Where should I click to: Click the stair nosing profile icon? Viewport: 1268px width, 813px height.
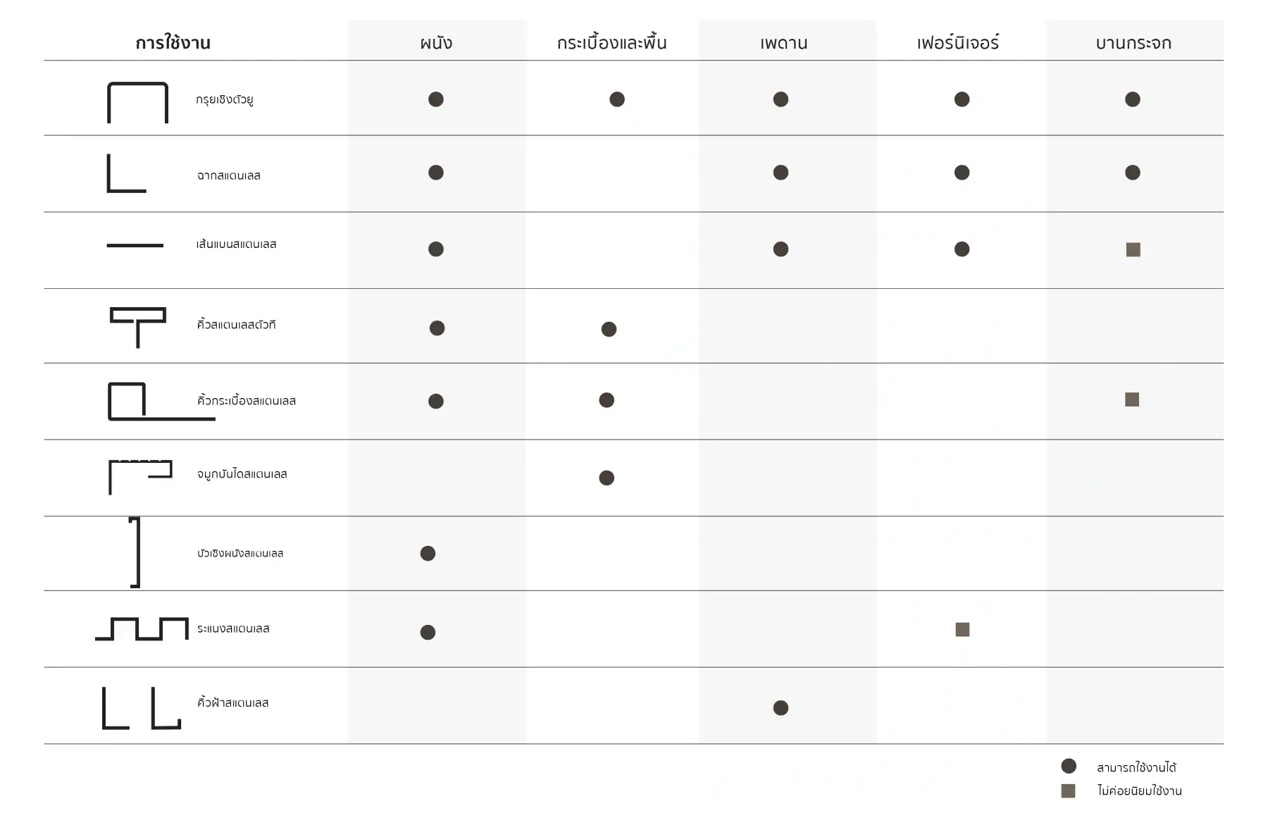(x=140, y=476)
